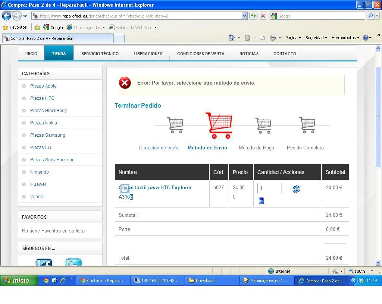Click the red error X icon
Viewport: 382px width, 304px height.
point(125,83)
